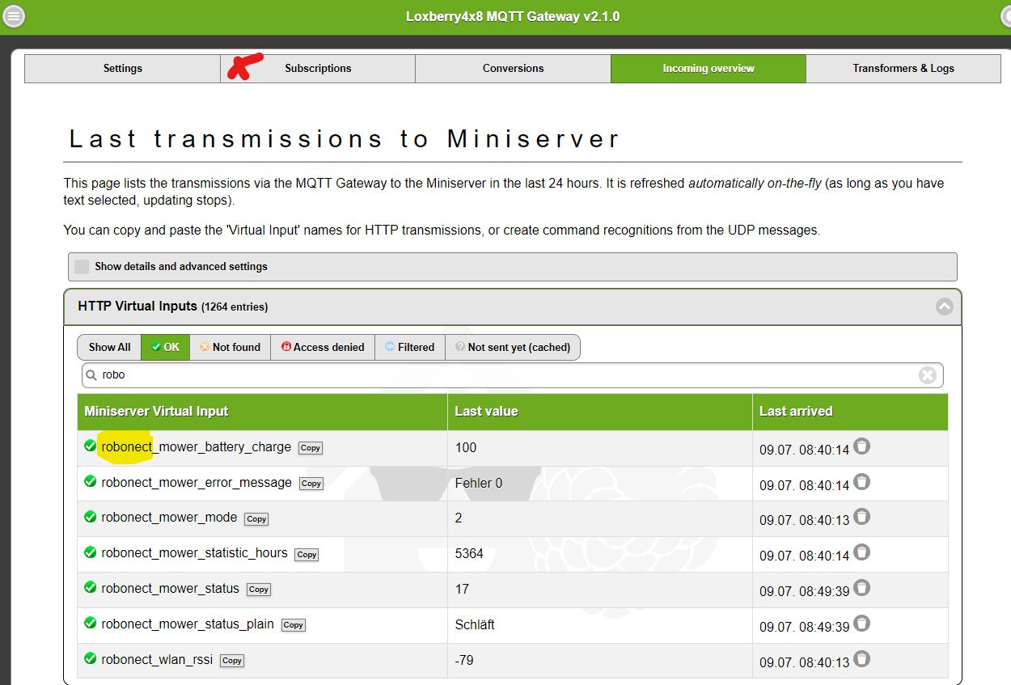Screen dimensions: 1011x685
Task: Collapse the HTTP Virtual Inputs section
Action: point(944,307)
